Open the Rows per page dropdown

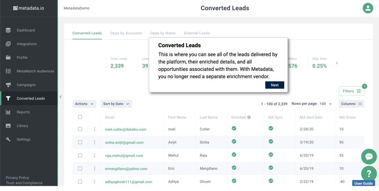point(326,104)
